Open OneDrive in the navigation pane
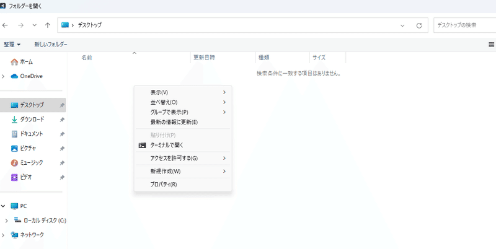 click(x=31, y=76)
